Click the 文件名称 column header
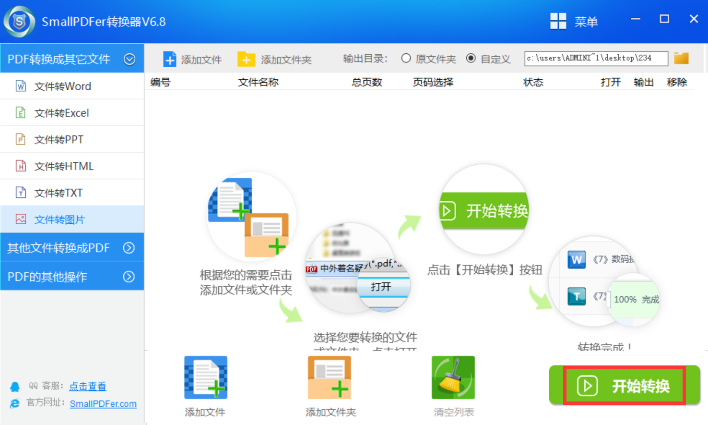This screenshot has width=708, height=425. coord(258,82)
